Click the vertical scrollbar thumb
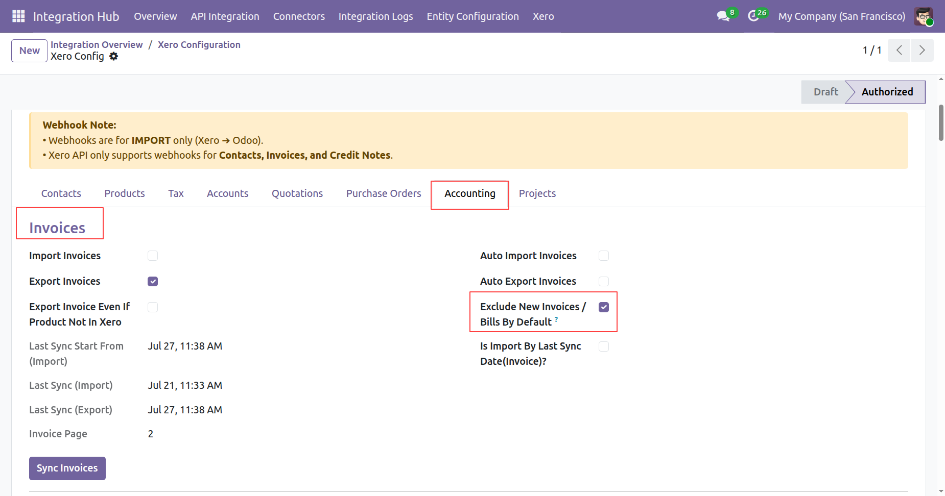Image resolution: width=945 pixels, height=496 pixels. point(941,122)
